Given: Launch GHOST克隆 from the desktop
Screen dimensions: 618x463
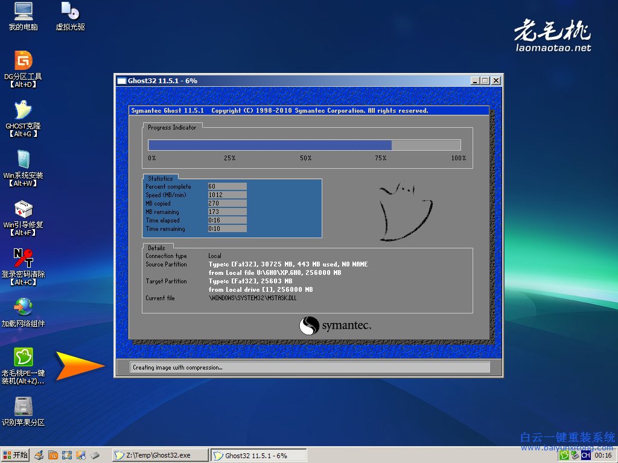Looking at the screenshot, I should 23,110.
